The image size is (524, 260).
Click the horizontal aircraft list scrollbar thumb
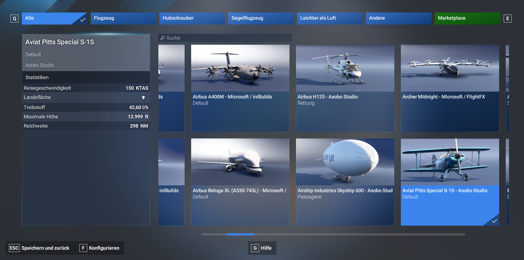coord(240,234)
